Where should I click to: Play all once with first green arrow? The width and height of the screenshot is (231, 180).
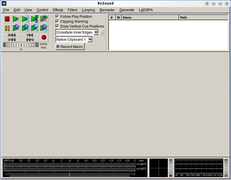[16, 19]
